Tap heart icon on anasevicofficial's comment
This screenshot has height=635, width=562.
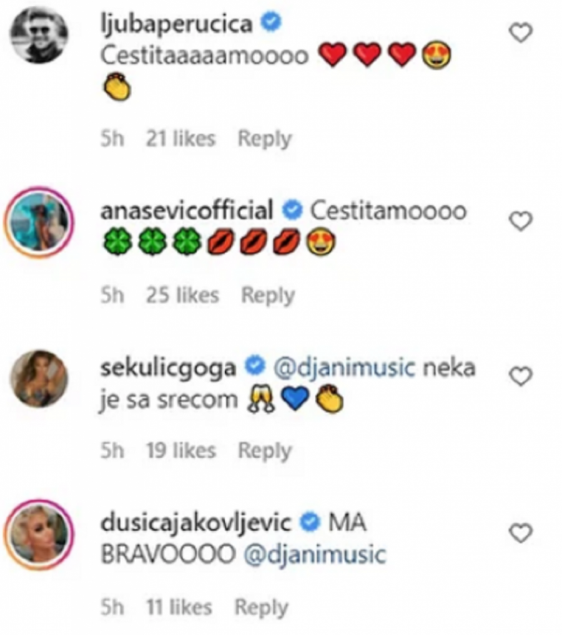pos(521,220)
